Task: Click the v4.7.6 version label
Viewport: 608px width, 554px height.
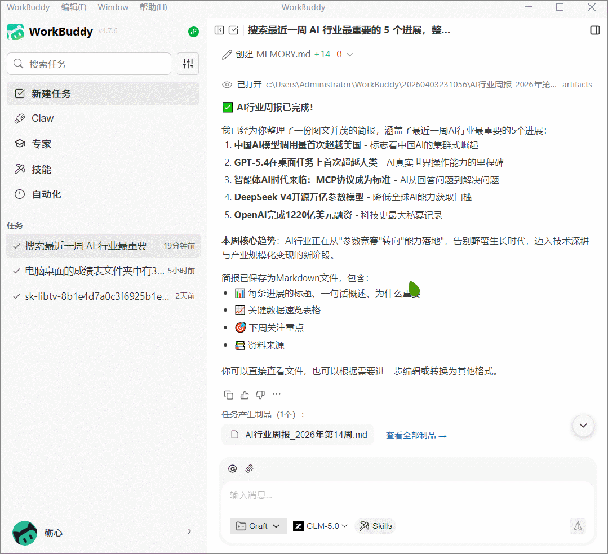Action: click(x=108, y=31)
